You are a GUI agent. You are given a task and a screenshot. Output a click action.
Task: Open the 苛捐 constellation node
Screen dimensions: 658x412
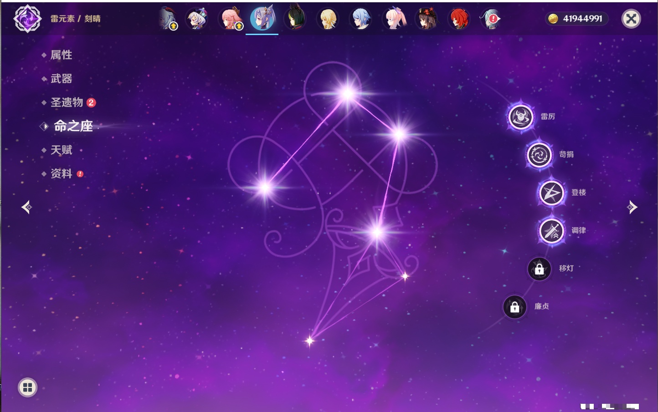(x=539, y=155)
